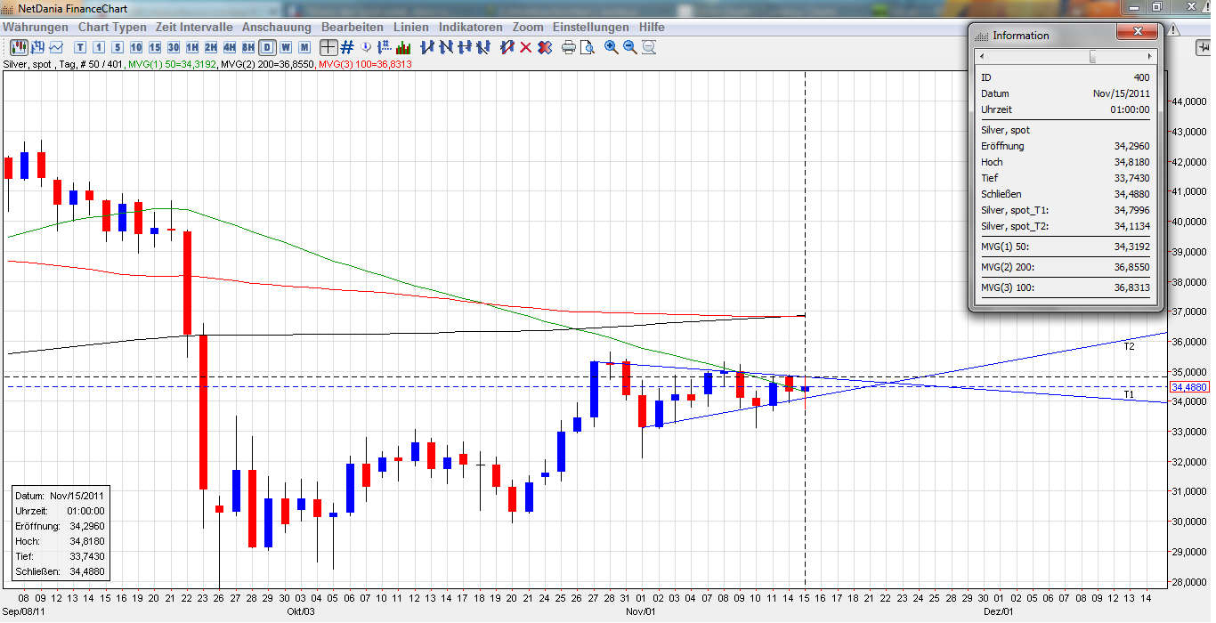The image size is (1216, 623).
Task: Click the crossed-out line edit icon
Action: [x=507, y=47]
